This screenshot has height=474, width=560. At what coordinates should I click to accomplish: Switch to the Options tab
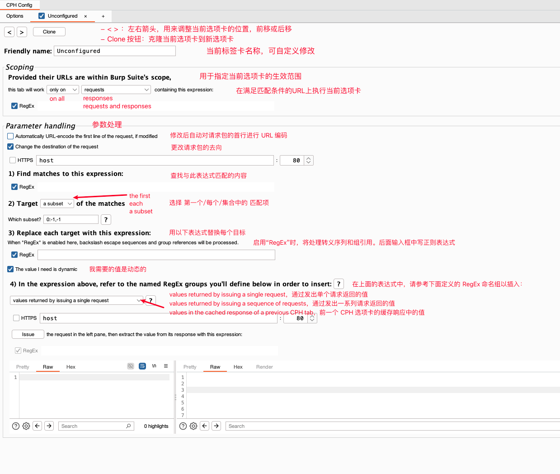15,16
